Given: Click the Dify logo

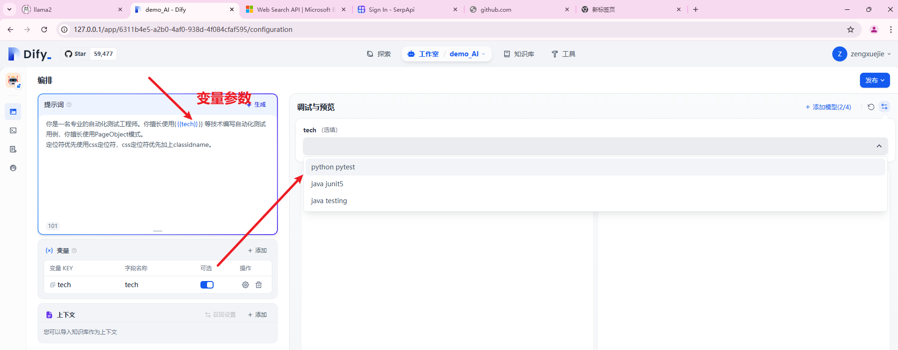Looking at the screenshot, I should click(30, 54).
